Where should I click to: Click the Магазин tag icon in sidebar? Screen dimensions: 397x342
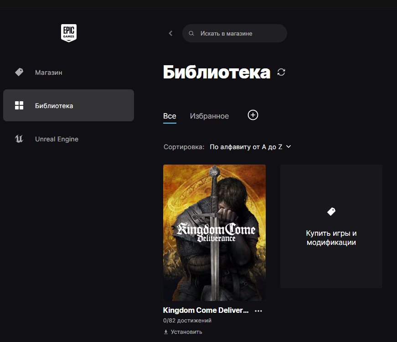point(19,72)
